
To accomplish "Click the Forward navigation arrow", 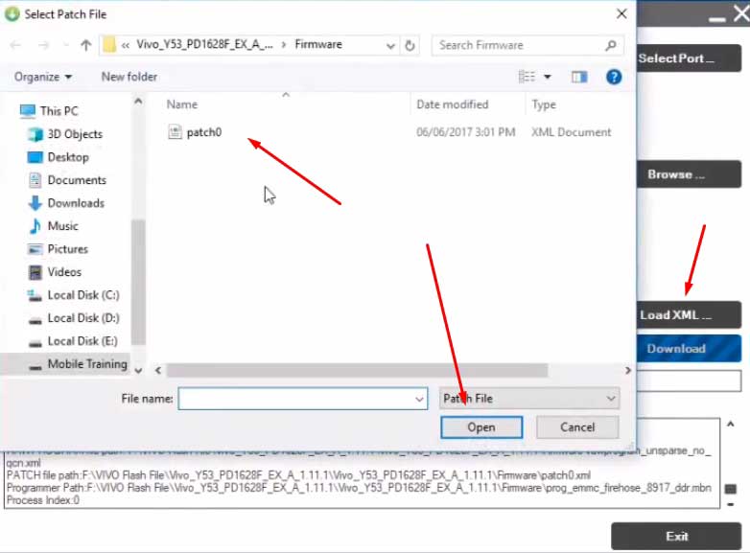I will tap(43, 45).
